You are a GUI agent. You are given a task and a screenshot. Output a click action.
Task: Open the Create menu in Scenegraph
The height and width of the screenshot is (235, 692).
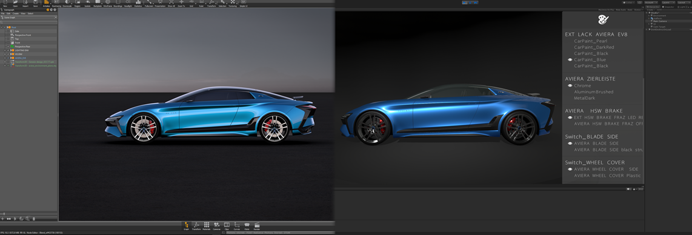(15, 14)
